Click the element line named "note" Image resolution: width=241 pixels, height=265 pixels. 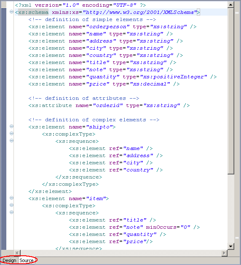101,70
